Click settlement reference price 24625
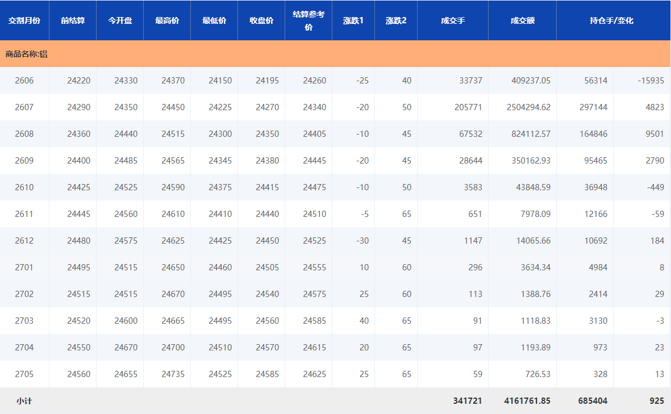Viewport: 671px width, 414px height. pyautogui.click(x=315, y=374)
